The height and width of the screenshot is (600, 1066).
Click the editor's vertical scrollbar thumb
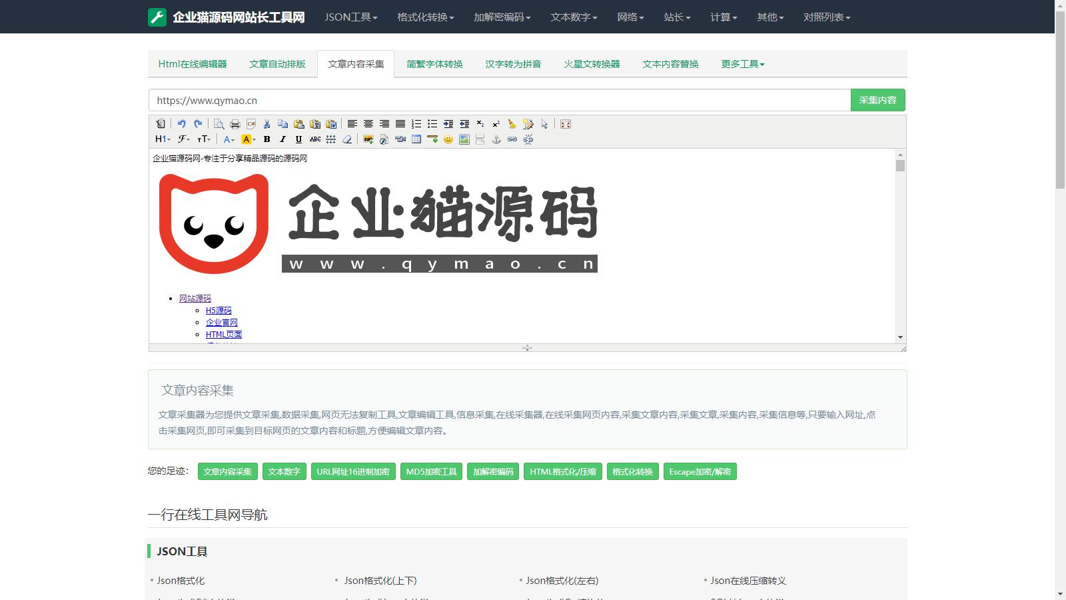click(x=900, y=165)
